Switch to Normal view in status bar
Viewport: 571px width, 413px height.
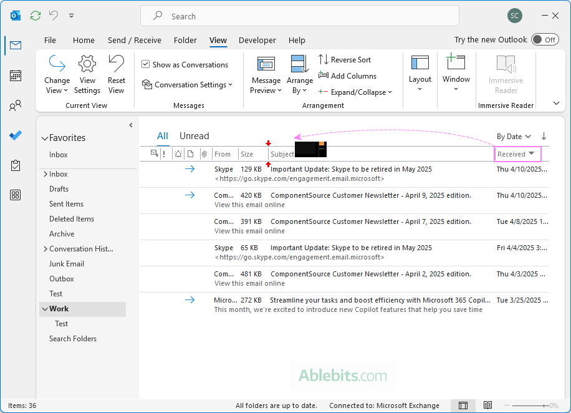463,406
